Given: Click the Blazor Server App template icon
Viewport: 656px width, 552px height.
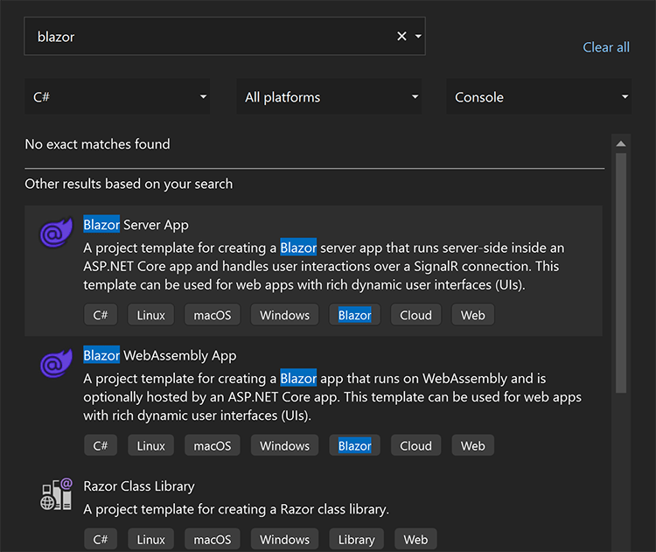Looking at the screenshot, I should 54,233.
